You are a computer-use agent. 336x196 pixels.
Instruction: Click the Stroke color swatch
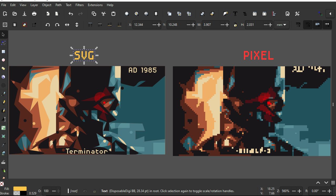click(20, 193)
